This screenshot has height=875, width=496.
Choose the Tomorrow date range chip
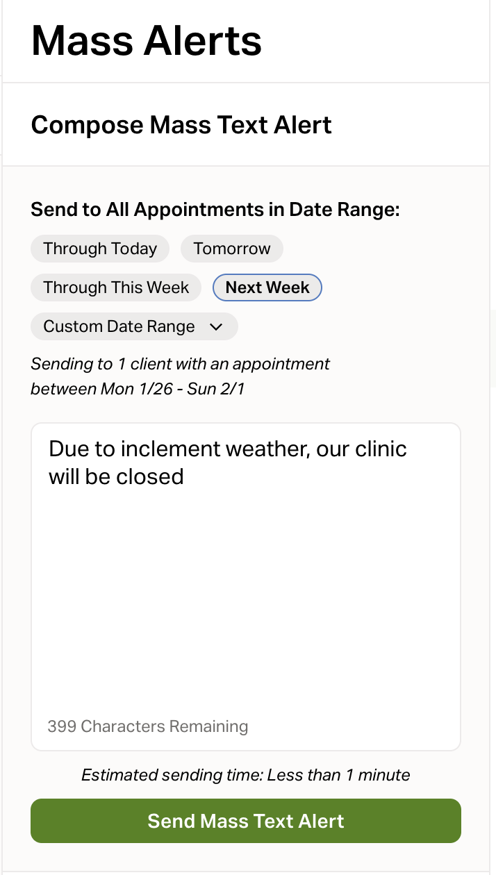[232, 249]
